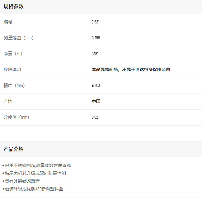
Task: Click the diamond bullet before 指示表机芯升级
Action: point(3,173)
